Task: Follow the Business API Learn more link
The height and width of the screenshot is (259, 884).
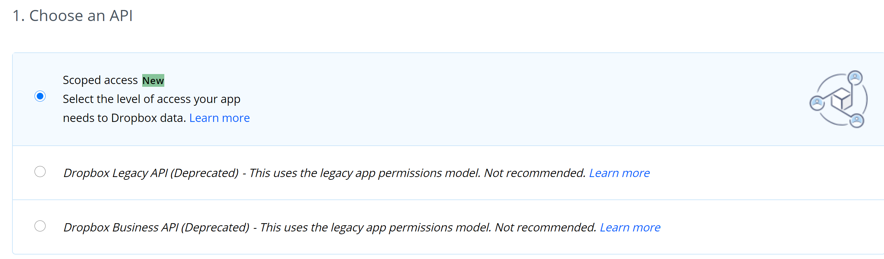Action: [630, 227]
